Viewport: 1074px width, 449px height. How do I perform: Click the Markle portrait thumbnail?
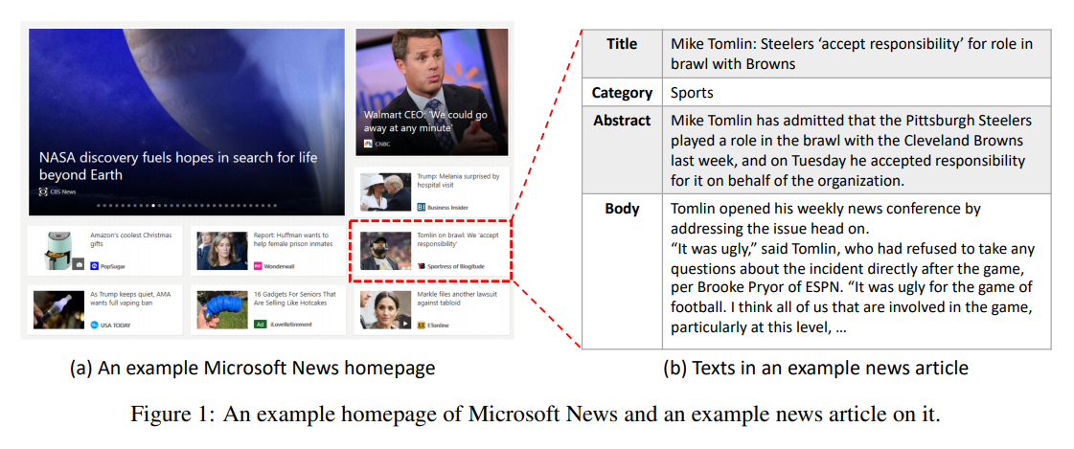coord(386,309)
